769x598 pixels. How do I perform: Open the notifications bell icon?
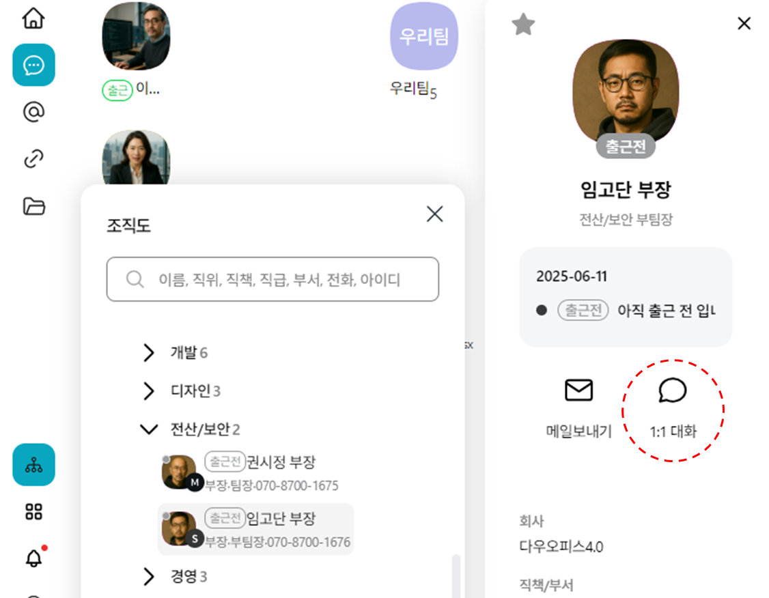(33, 558)
